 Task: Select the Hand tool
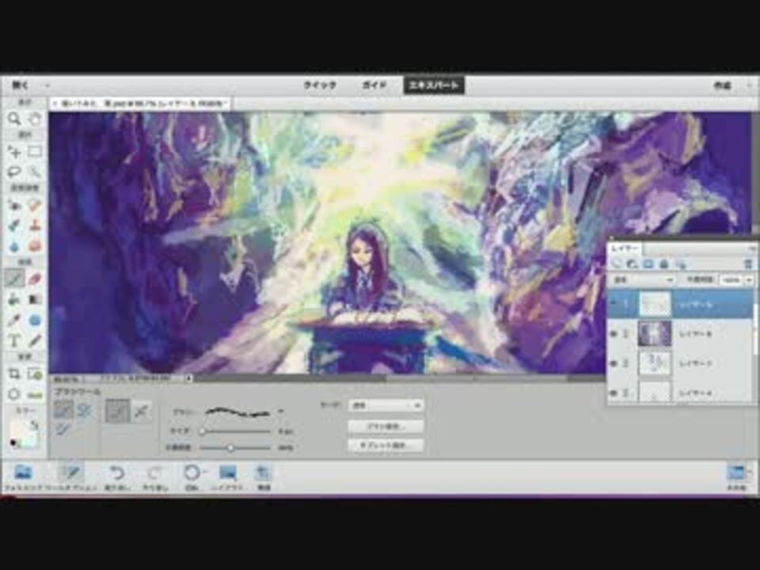click(34, 118)
